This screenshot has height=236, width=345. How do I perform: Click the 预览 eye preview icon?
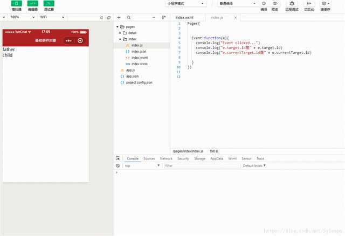(275, 4)
